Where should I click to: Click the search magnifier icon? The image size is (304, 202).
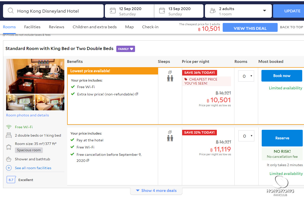coord(11,11)
